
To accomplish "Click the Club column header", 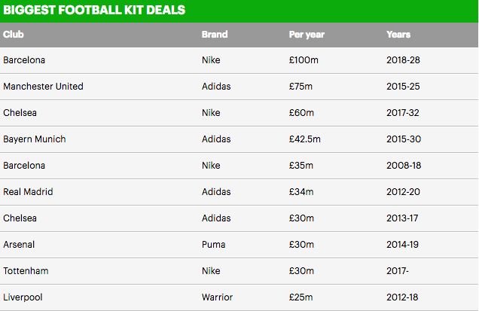I will pyautogui.click(x=13, y=35).
